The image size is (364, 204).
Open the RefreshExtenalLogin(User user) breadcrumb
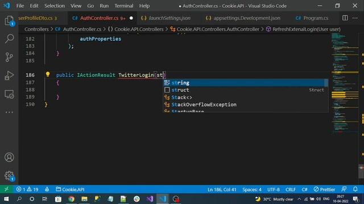(303, 29)
